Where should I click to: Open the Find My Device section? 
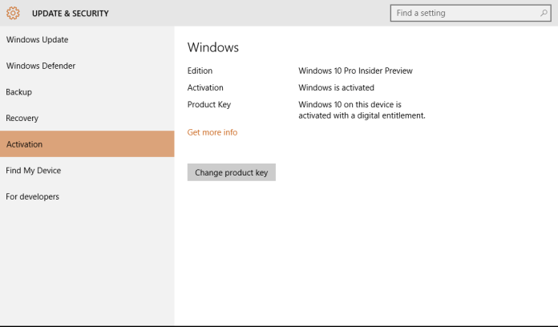87,171
